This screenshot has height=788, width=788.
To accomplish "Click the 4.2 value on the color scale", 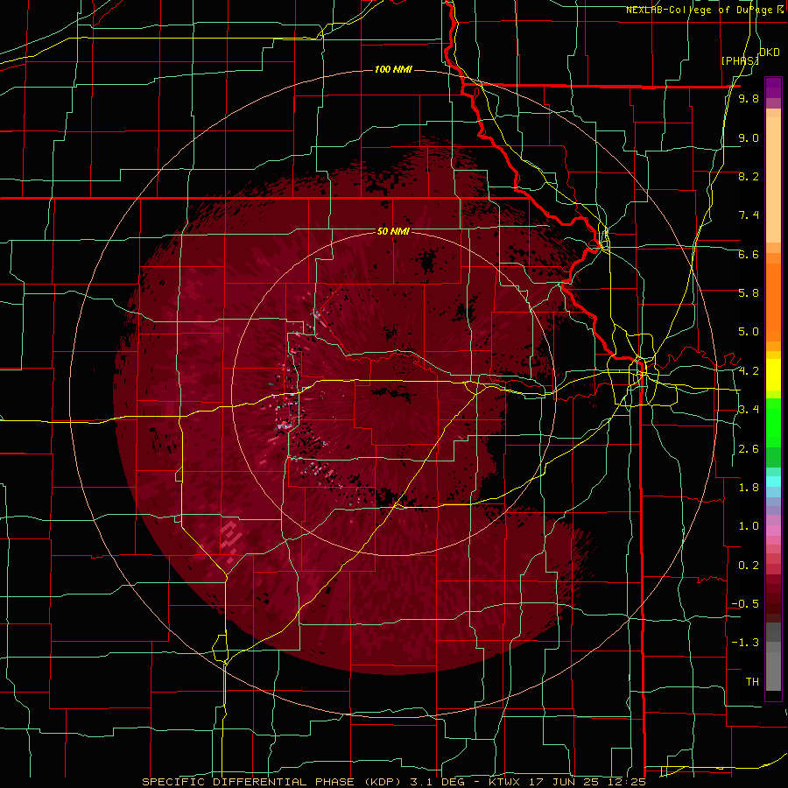I will pyautogui.click(x=749, y=371).
